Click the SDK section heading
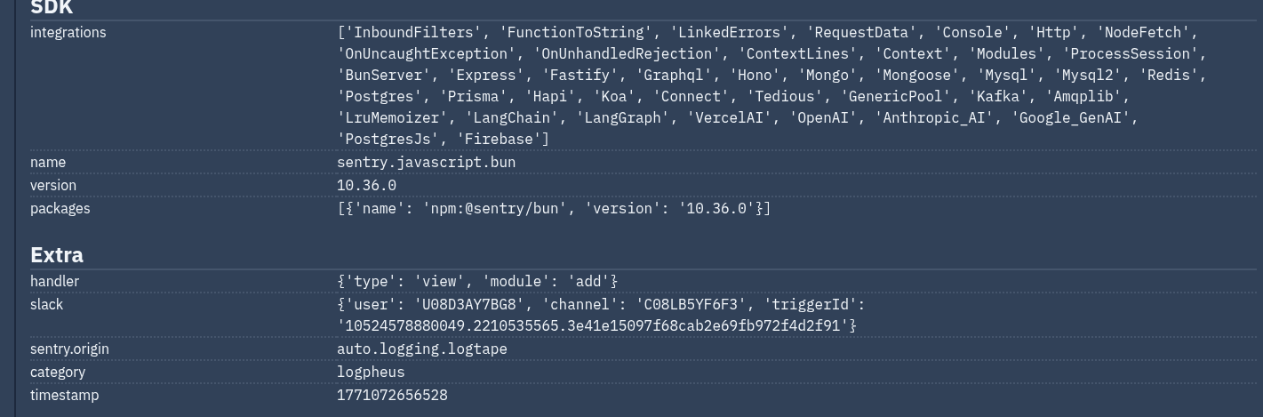 coord(52,7)
